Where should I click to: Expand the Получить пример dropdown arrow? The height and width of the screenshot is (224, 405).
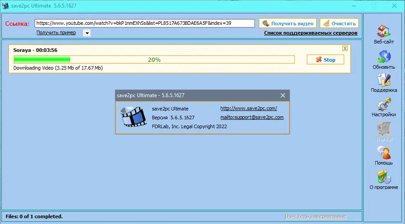pyautogui.click(x=87, y=33)
